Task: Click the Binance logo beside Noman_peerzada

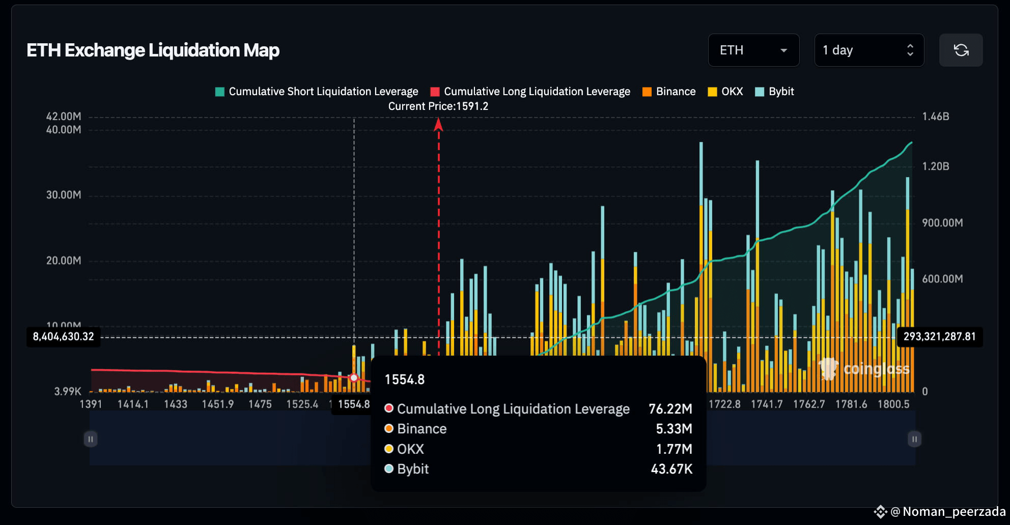Action: (x=880, y=512)
